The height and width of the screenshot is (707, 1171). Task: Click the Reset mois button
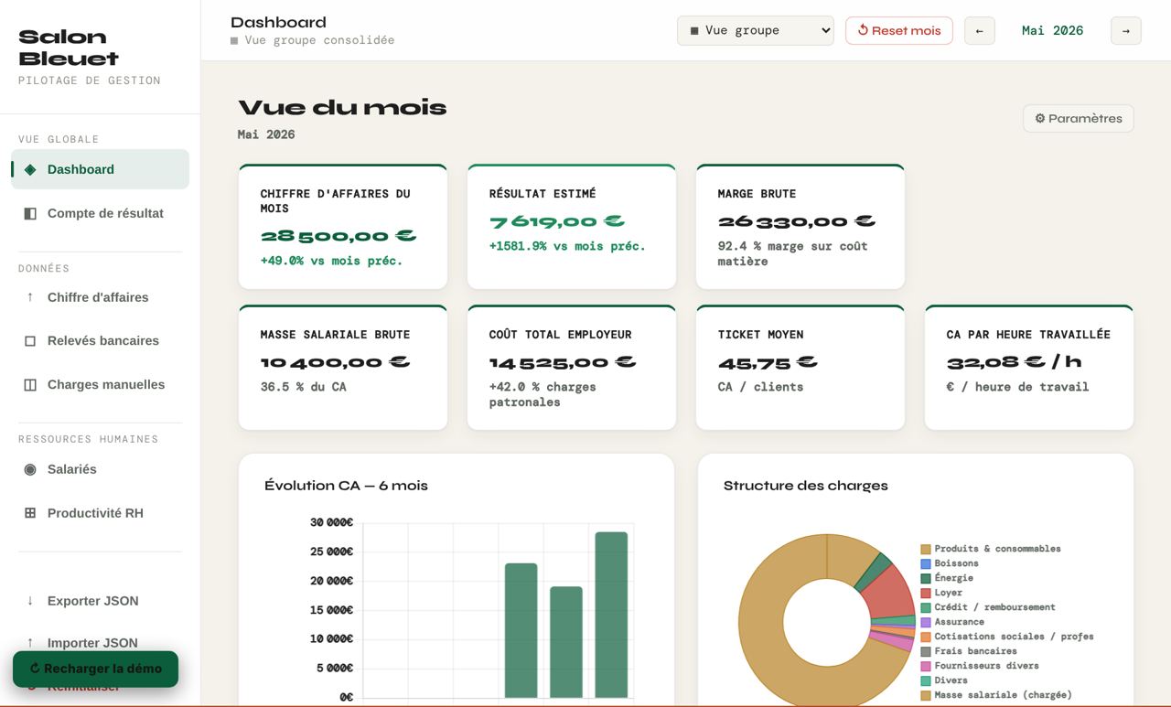click(898, 30)
